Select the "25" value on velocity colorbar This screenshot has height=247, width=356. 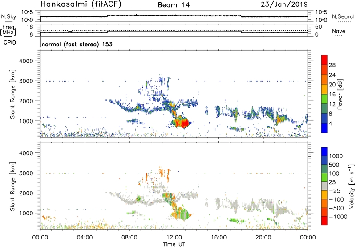[x=332, y=182]
